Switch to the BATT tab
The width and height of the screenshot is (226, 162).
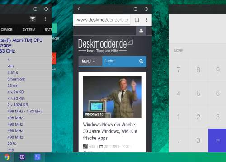click(x=48, y=30)
